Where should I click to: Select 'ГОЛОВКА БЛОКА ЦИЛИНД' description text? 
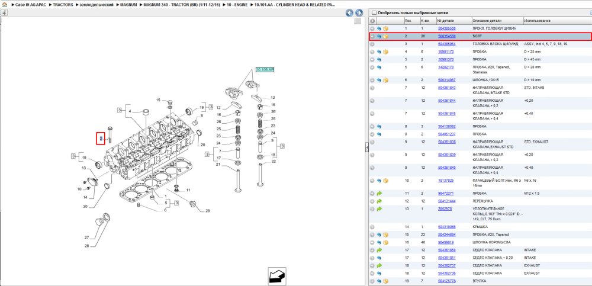tap(496, 44)
